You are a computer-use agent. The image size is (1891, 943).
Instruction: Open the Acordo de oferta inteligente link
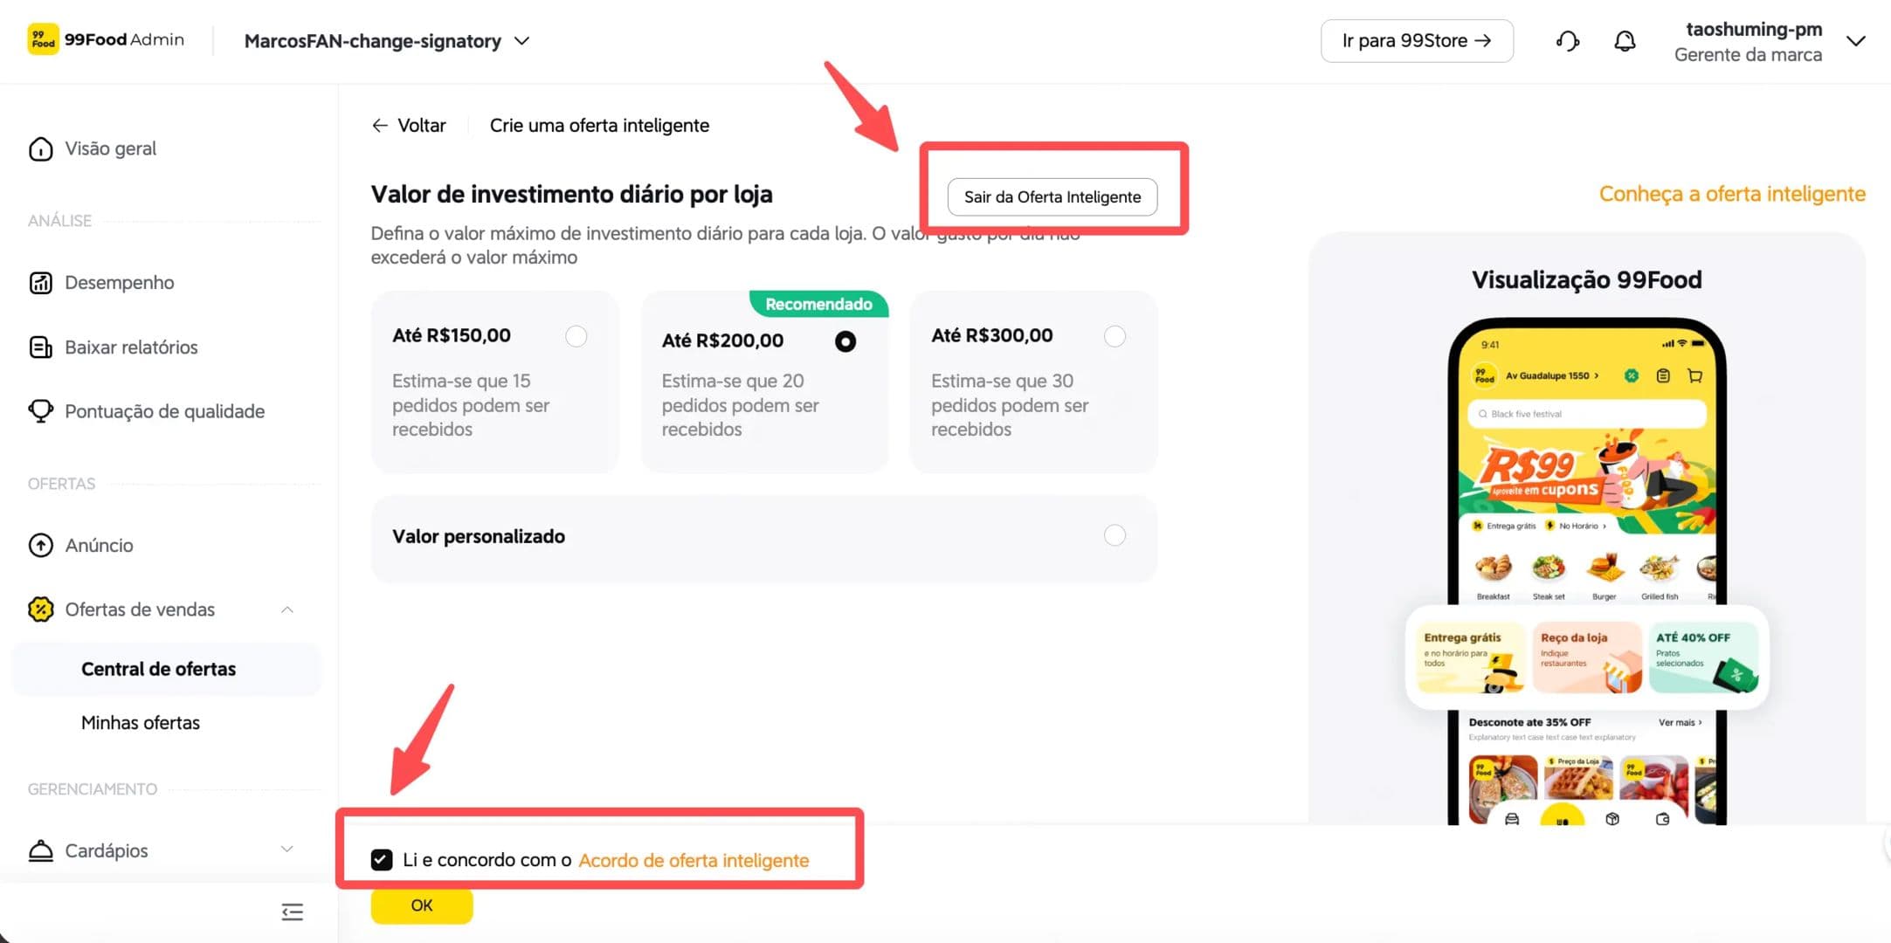pos(694,861)
